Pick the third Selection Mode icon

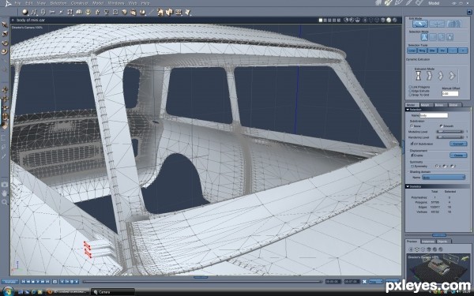[442, 37]
